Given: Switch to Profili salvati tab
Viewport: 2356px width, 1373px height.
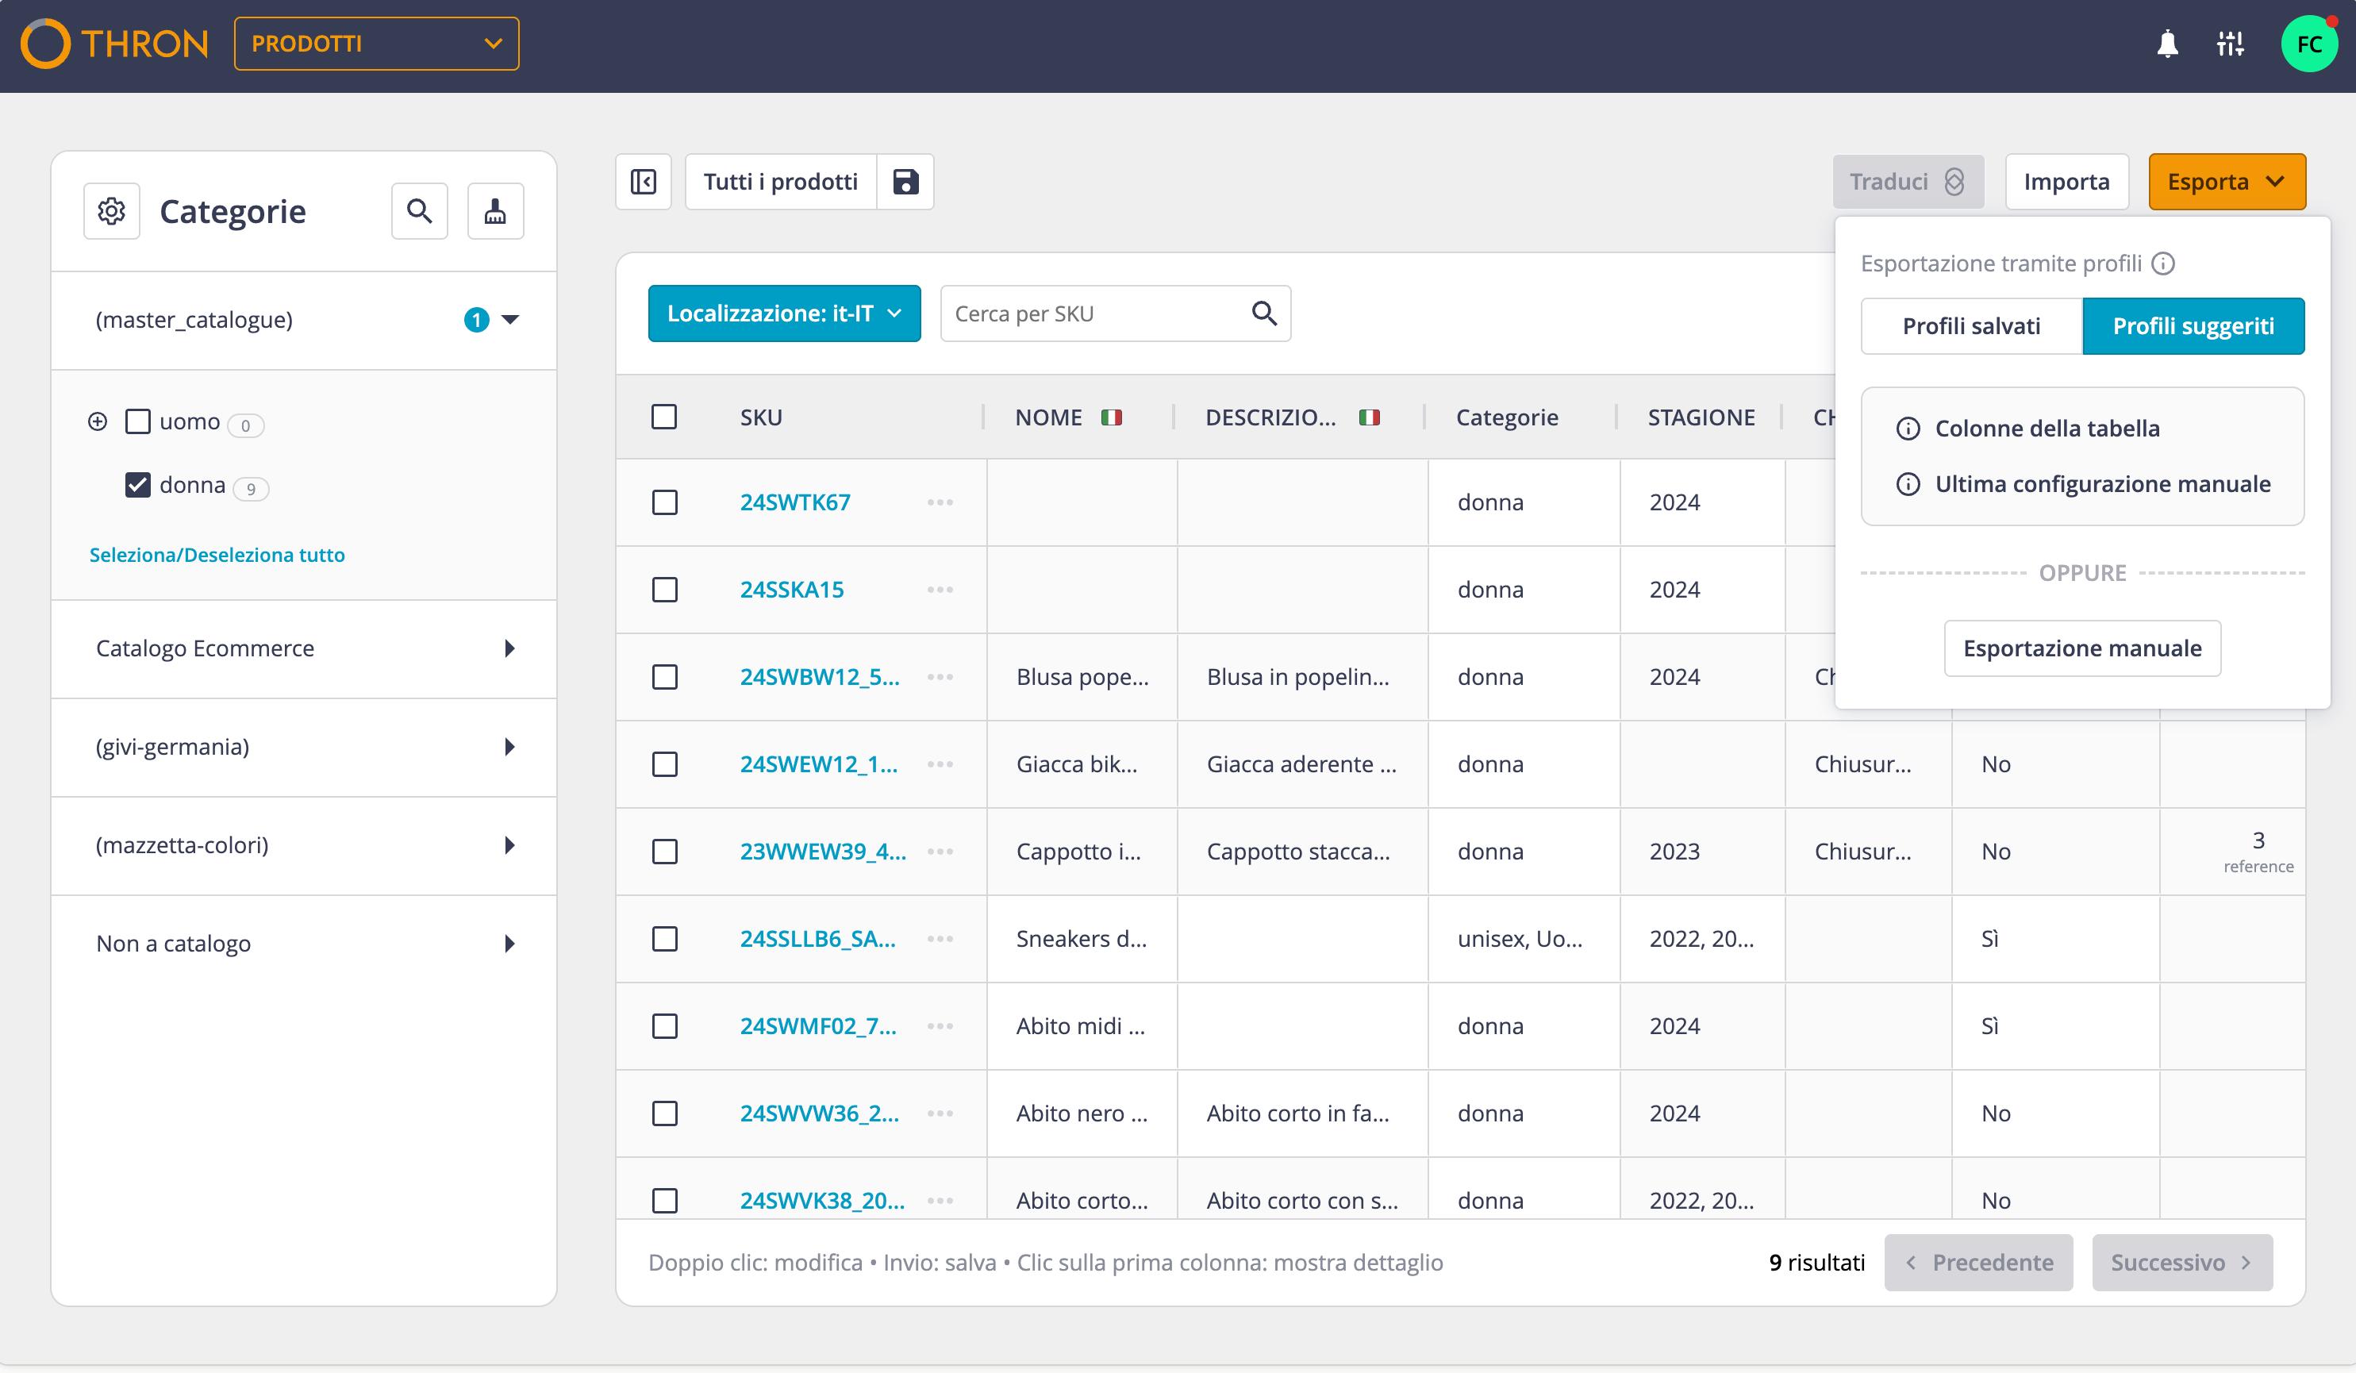Looking at the screenshot, I should point(1972,326).
